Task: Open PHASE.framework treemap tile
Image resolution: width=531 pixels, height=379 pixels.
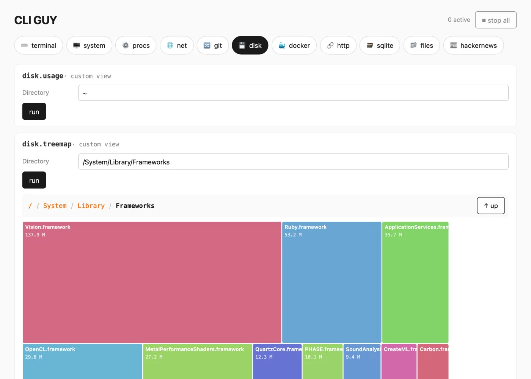Action: [322, 362]
